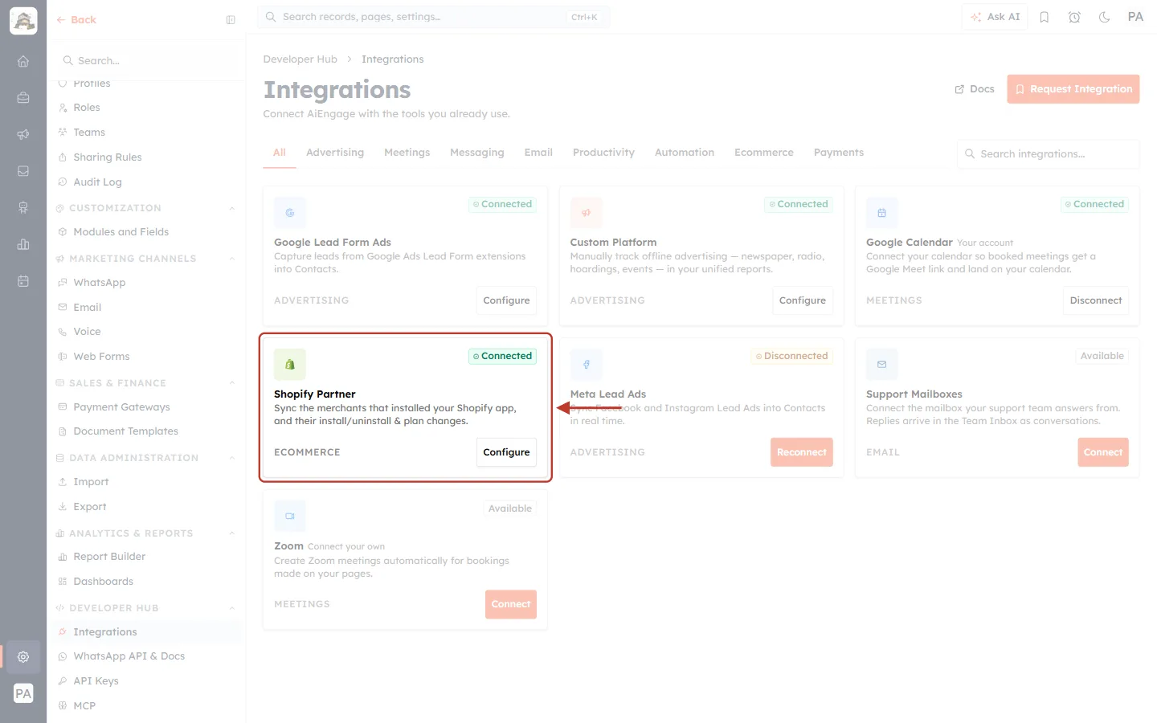Viewport: 1157px width, 723px height.
Task: Collapse the Marketing Channels section
Action: 232,259
